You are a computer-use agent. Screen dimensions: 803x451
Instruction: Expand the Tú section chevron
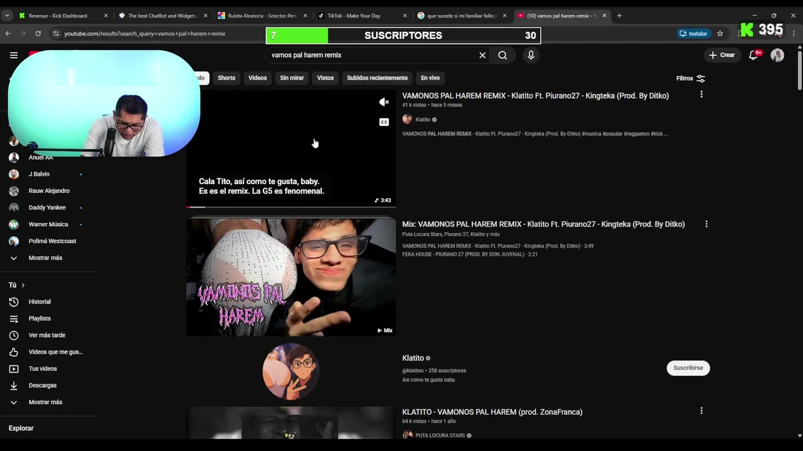point(23,286)
